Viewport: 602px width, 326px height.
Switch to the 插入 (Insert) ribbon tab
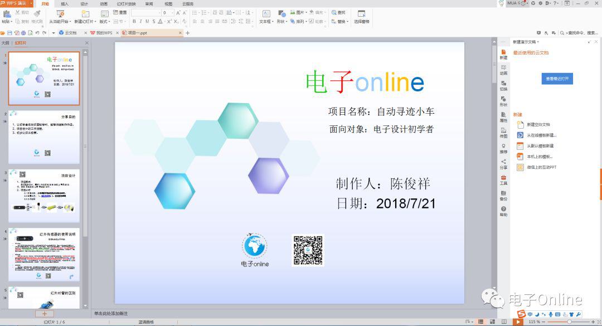[x=65, y=4]
